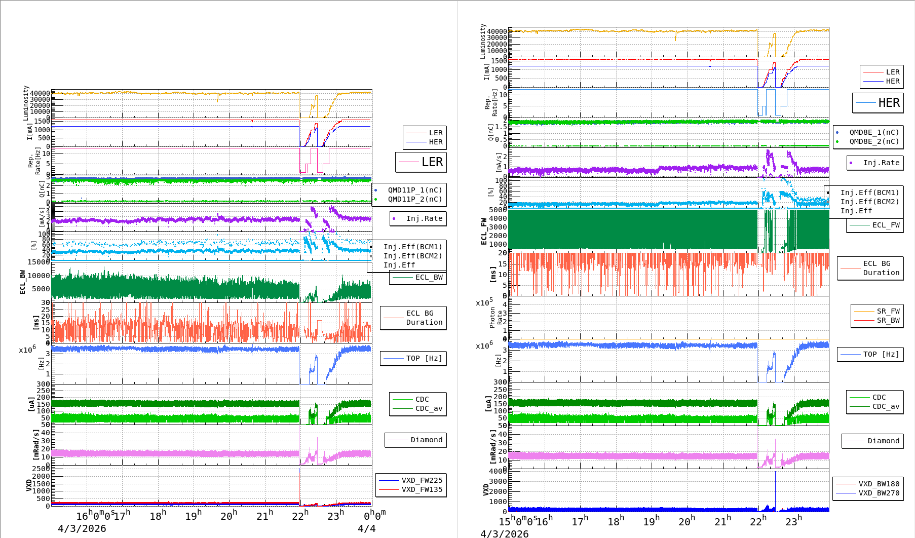Click the ECL_FW legend entry
This screenshot has height=538, width=915.
tap(875, 225)
